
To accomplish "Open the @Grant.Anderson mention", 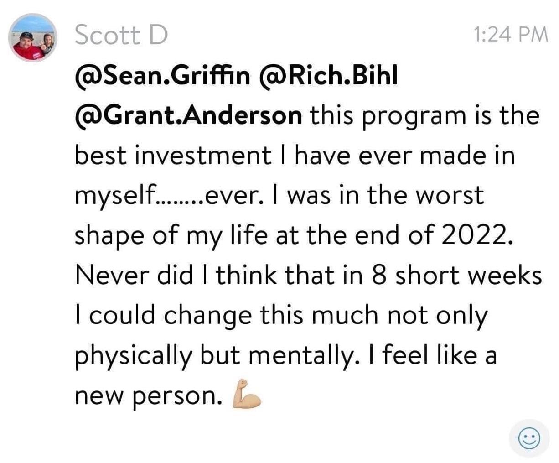I will pos(188,115).
